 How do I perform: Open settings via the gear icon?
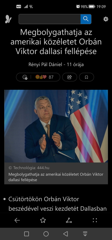(x=106, y=19)
